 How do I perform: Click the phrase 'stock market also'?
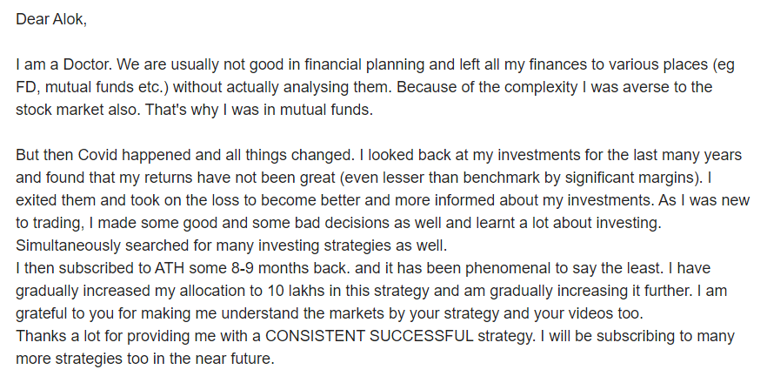point(77,110)
